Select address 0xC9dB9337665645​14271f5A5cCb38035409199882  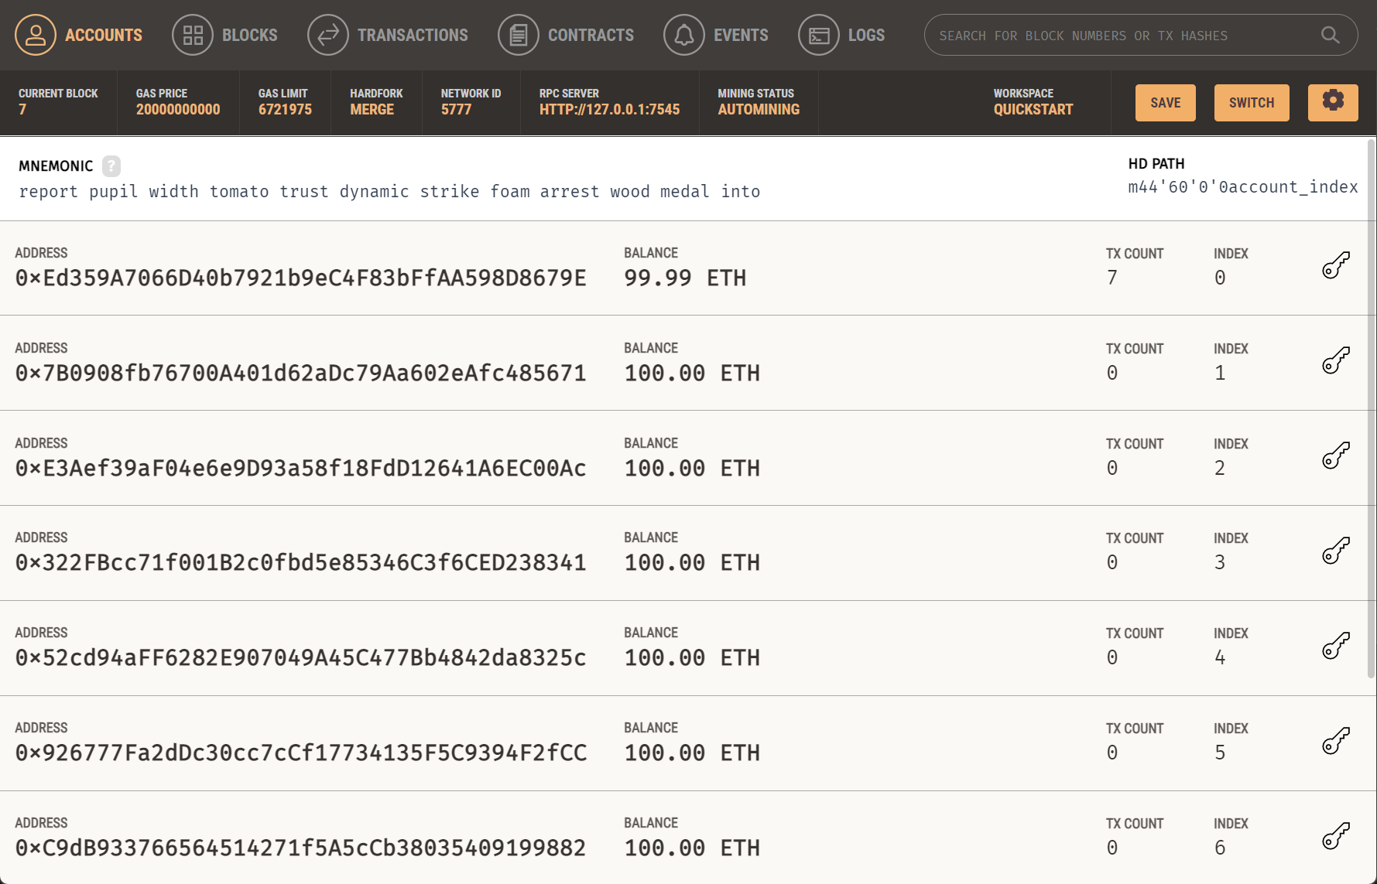pos(301,848)
